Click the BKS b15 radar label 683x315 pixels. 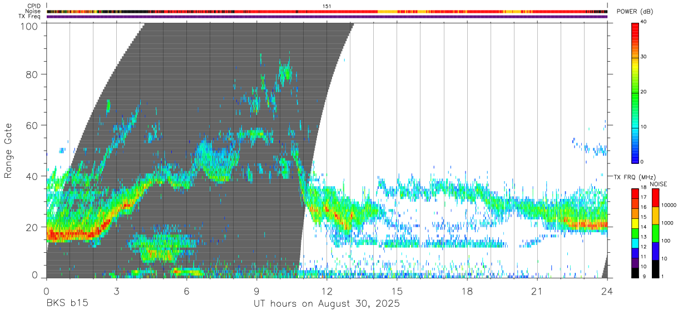point(67,304)
